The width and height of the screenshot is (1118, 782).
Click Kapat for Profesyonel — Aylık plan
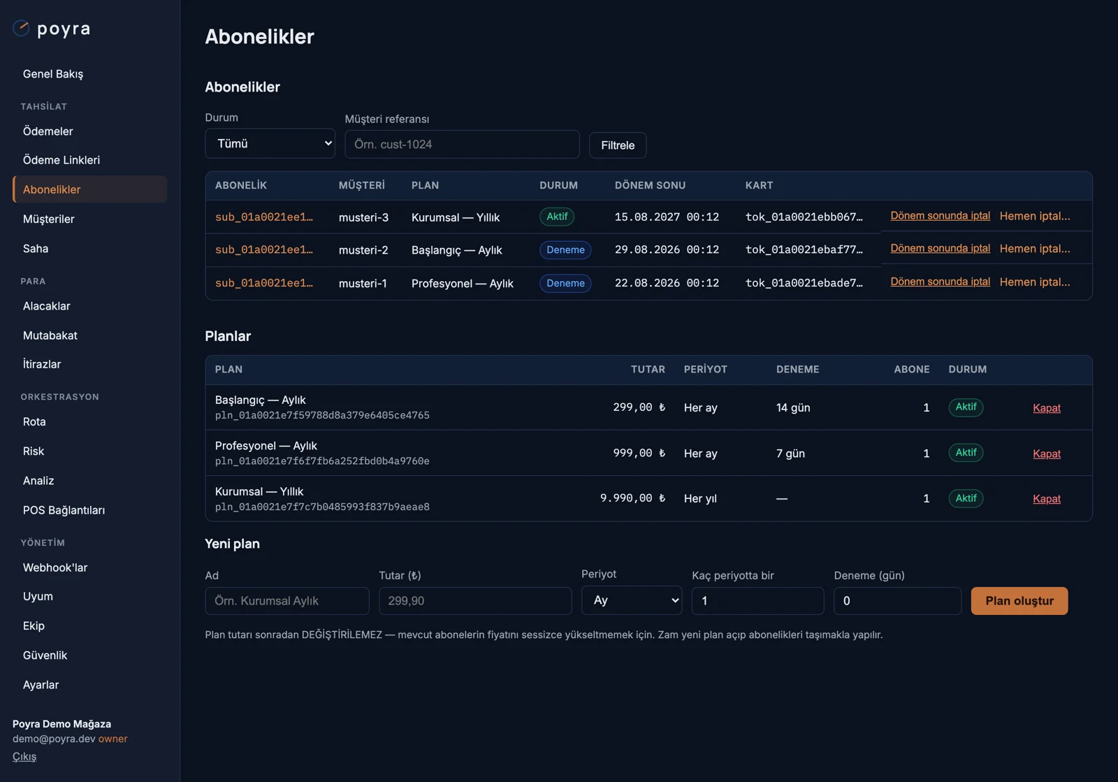[1047, 454]
